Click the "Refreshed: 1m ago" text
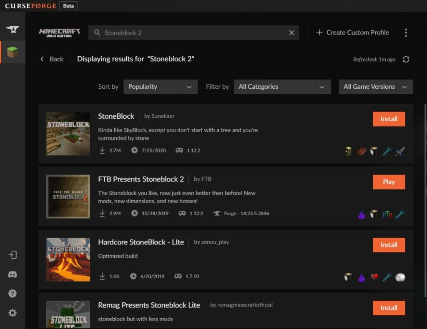 [x=374, y=59]
